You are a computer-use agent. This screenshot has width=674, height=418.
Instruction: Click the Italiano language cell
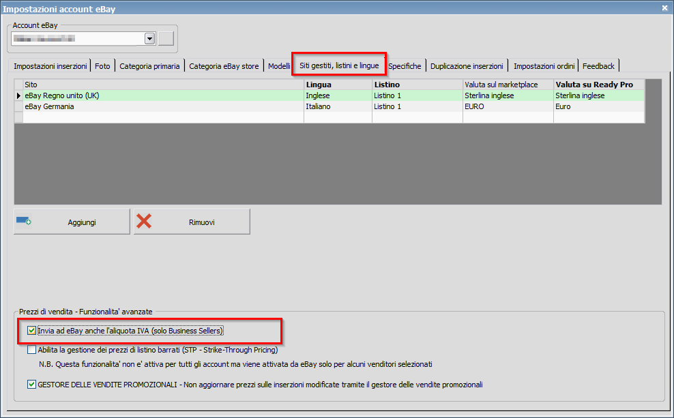click(x=338, y=106)
